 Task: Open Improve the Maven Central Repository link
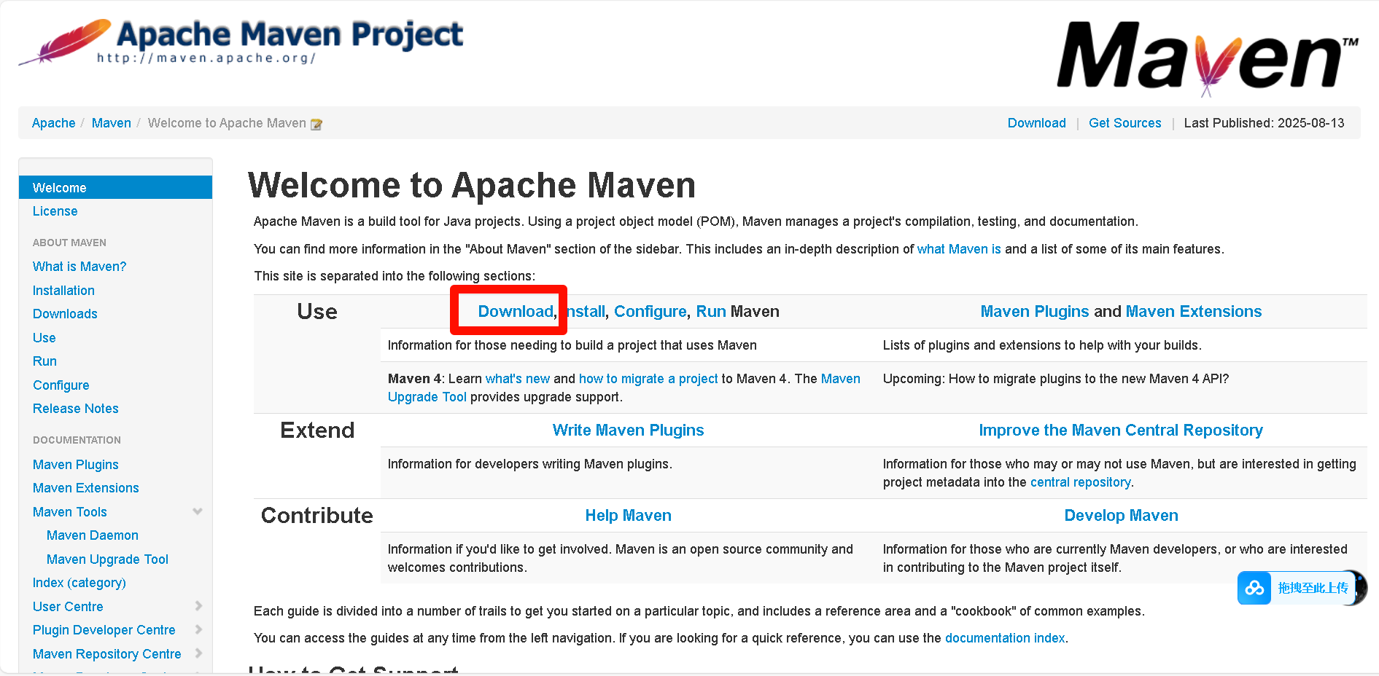click(1121, 431)
